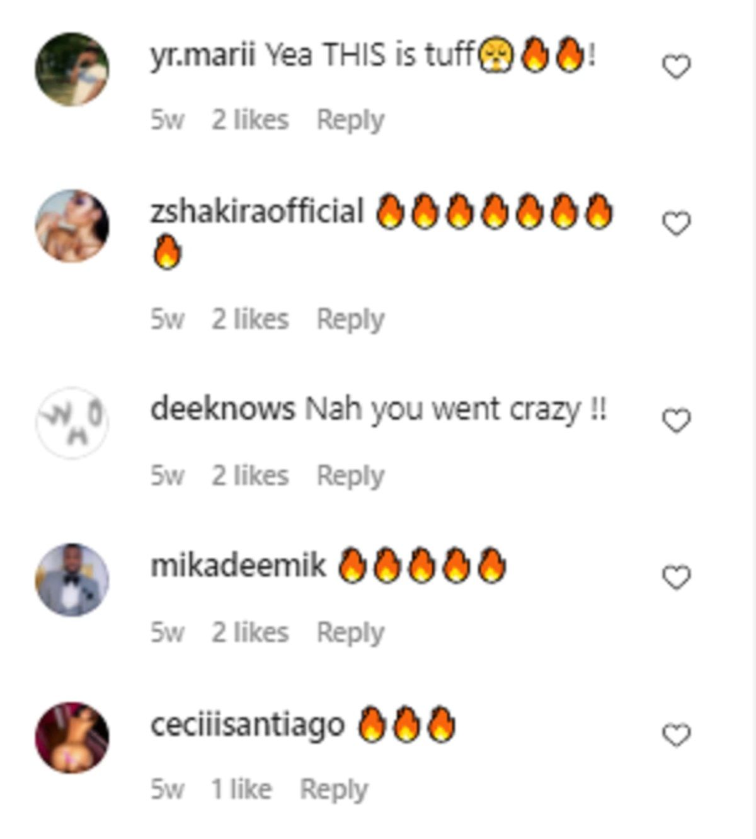756x839 pixels.
Task: Reply to deeknows' "Nah you went crazy" comment
Action: pos(350,476)
